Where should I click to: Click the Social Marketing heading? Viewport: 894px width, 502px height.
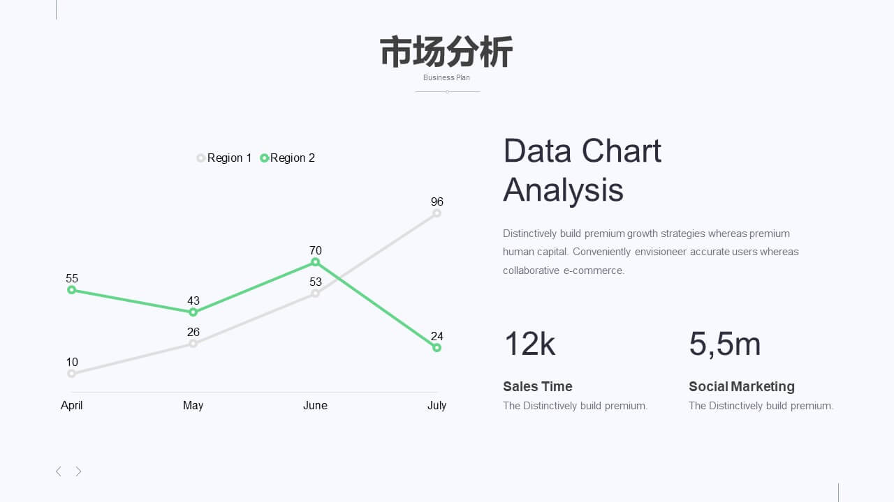742,386
